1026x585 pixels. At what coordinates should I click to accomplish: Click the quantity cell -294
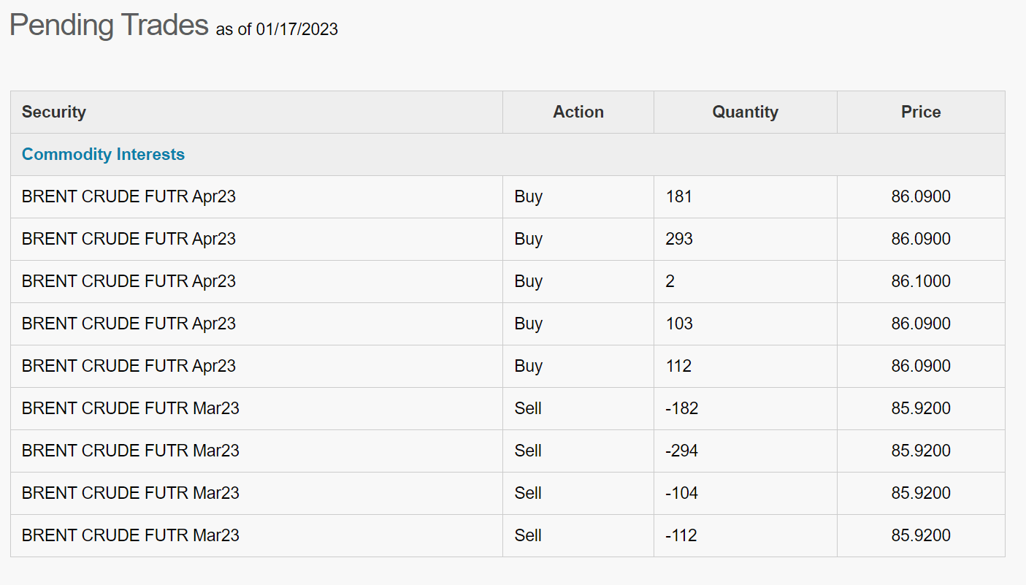pos(681,451)
